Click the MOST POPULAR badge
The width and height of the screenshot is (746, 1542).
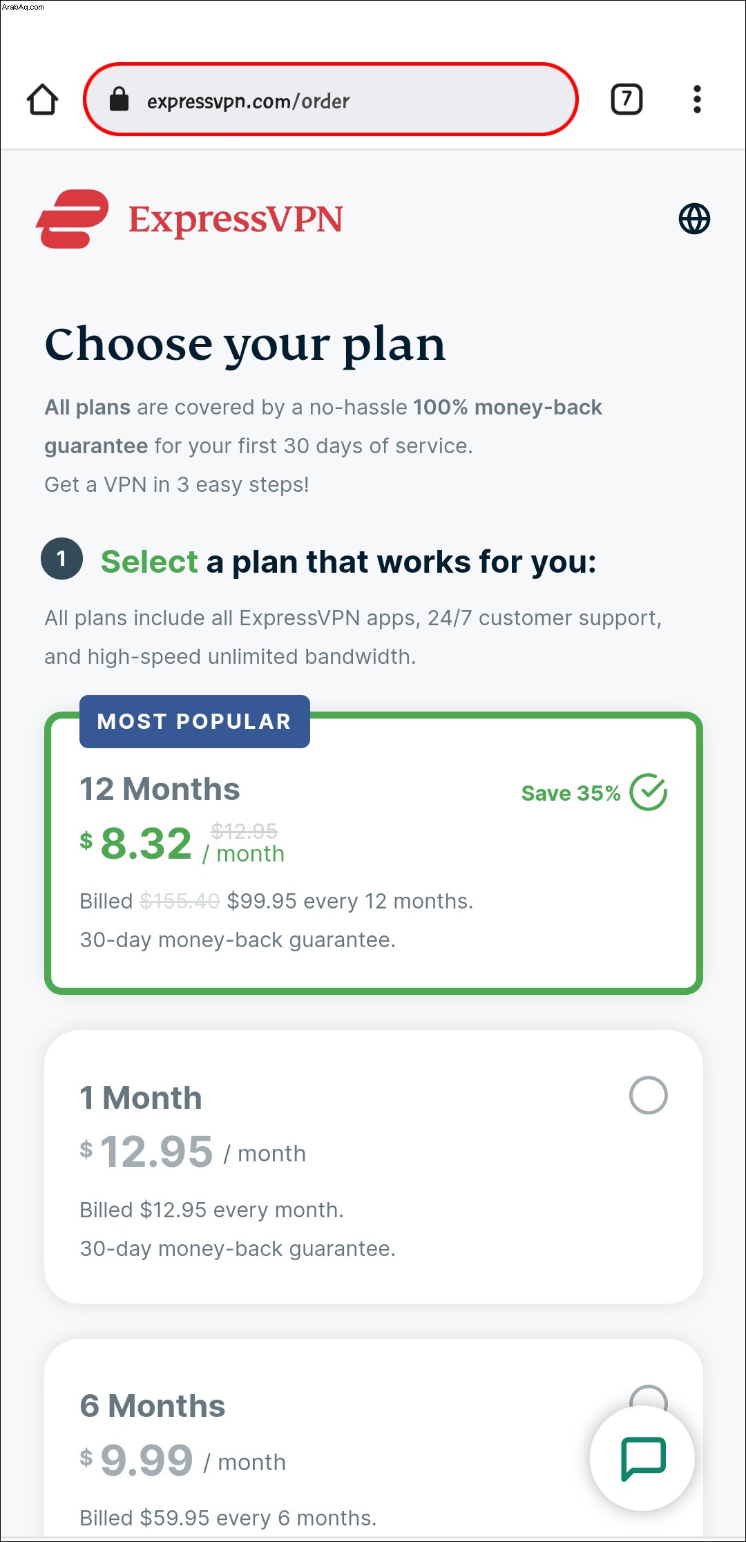(x=195, y=721)
